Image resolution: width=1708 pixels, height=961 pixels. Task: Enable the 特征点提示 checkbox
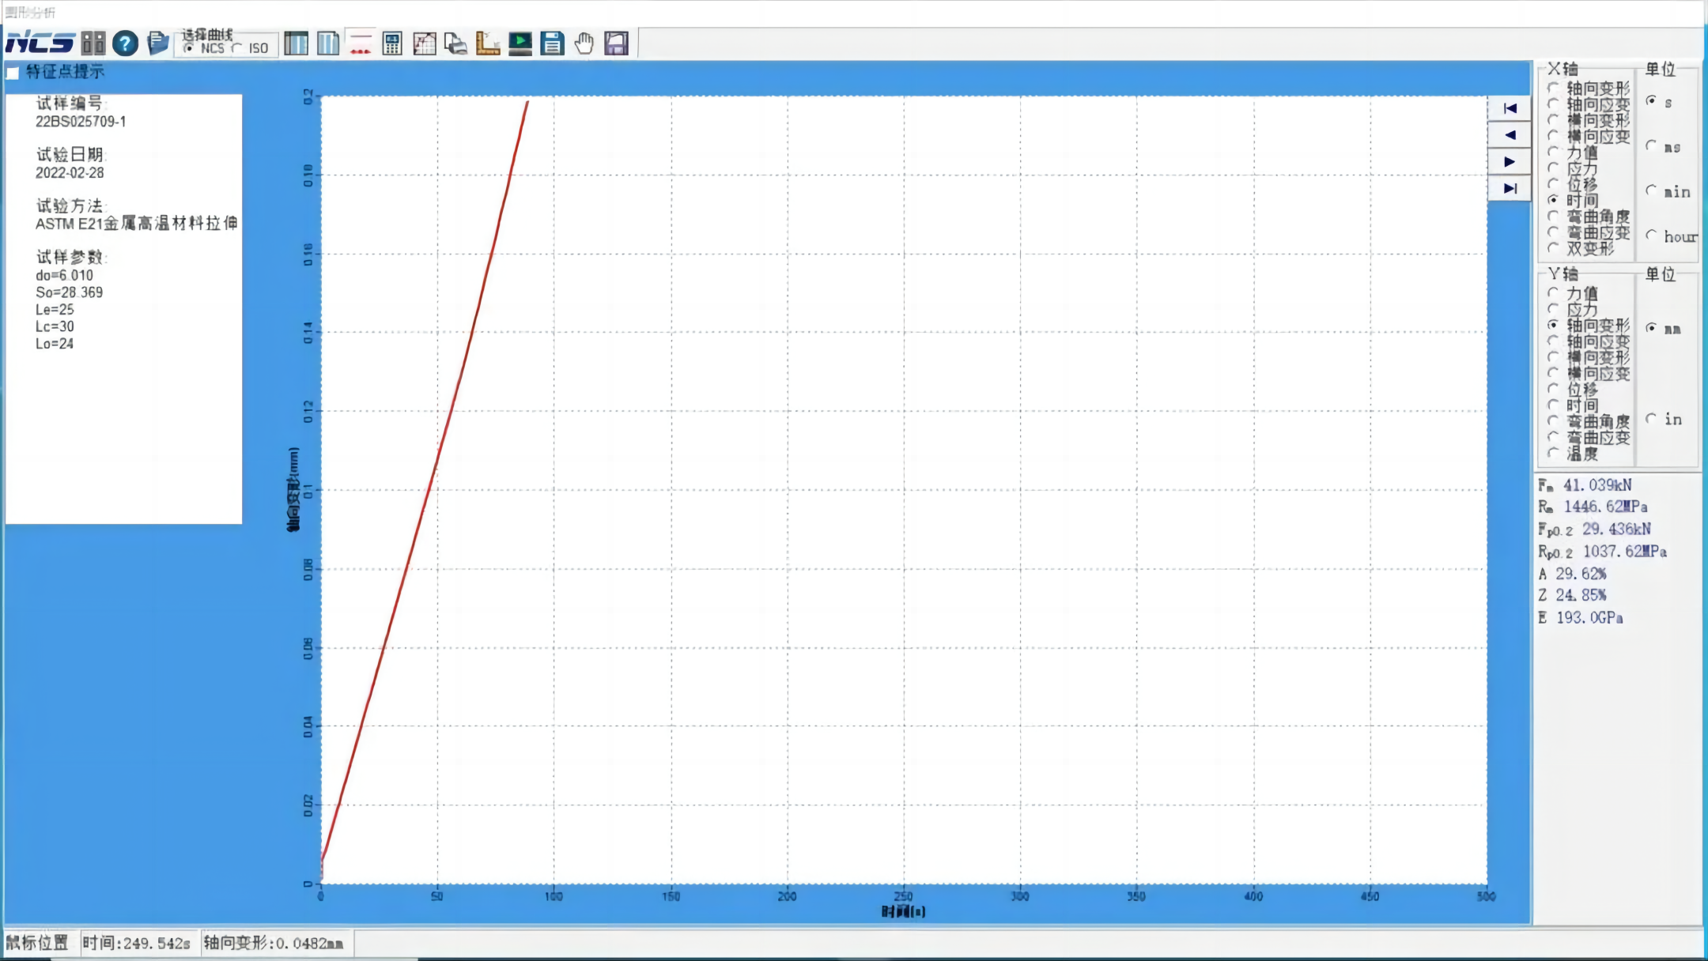click(13, 73)
